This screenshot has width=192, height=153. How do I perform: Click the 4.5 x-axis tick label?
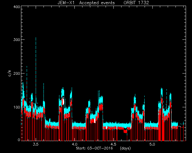pyautogui.click(x=113, y=144)
